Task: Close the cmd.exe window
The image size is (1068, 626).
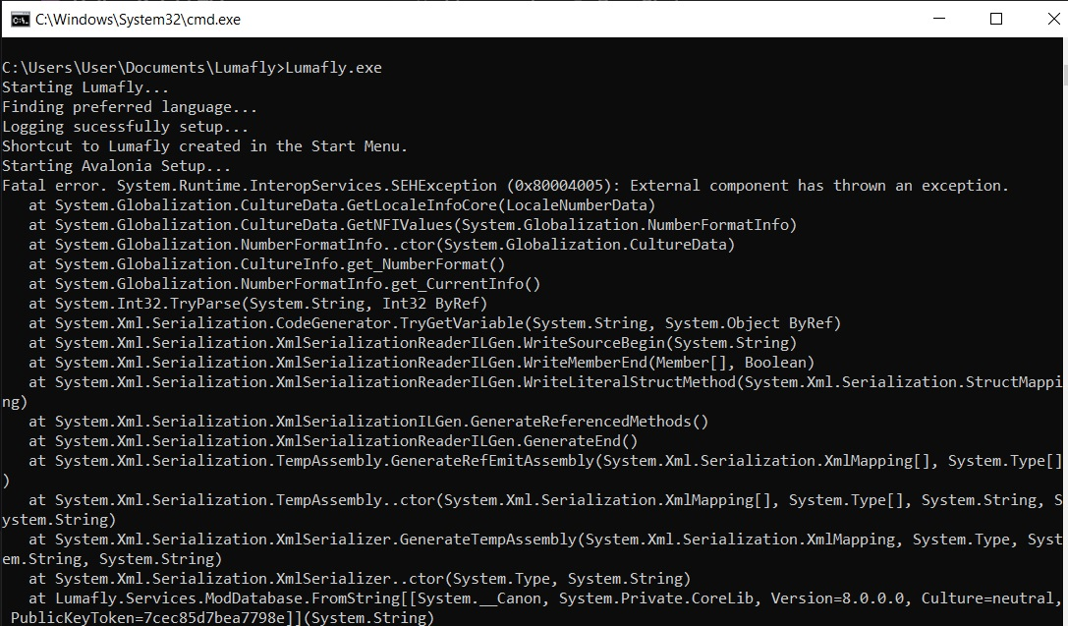Action: 1052,19
